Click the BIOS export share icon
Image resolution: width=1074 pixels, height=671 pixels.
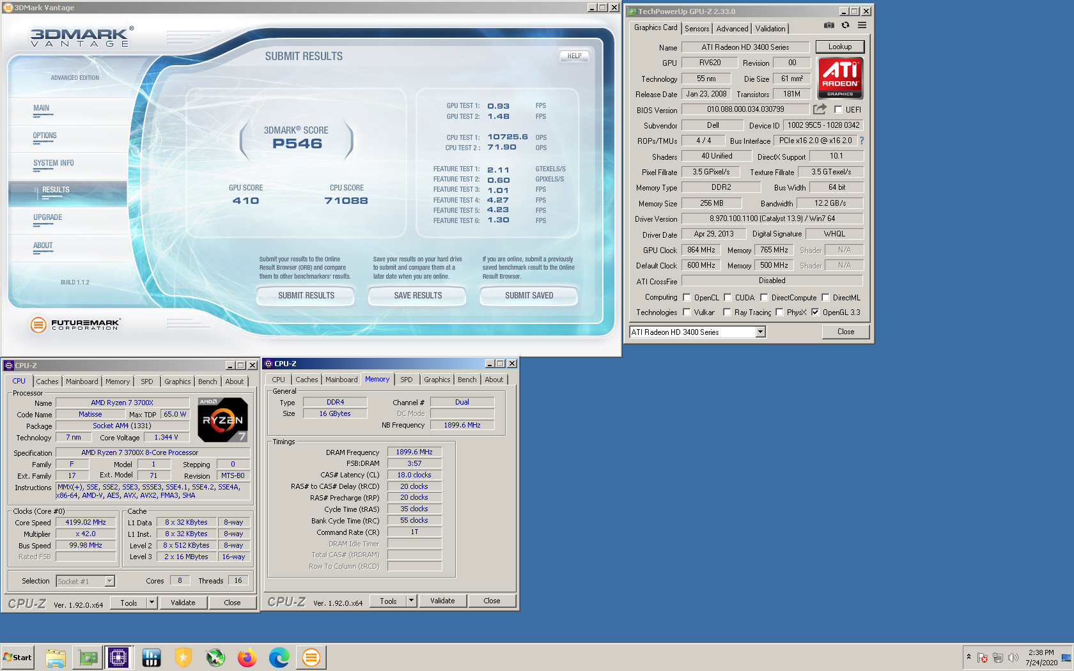click(x=820, y=109)
